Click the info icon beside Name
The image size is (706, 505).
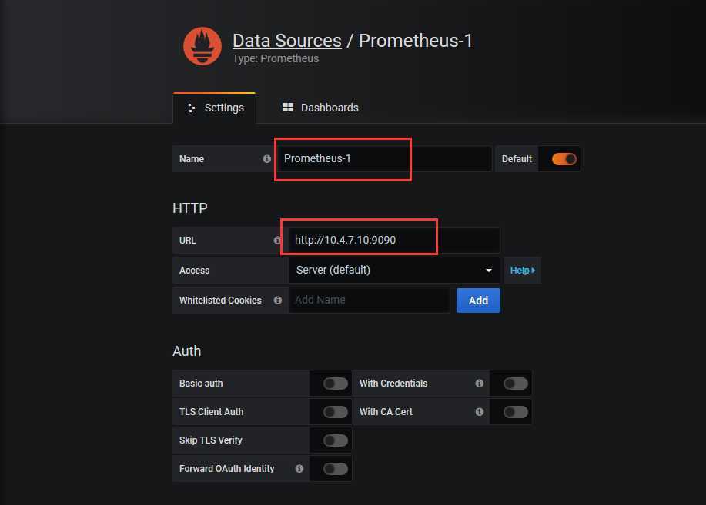[x=267, y=159]
